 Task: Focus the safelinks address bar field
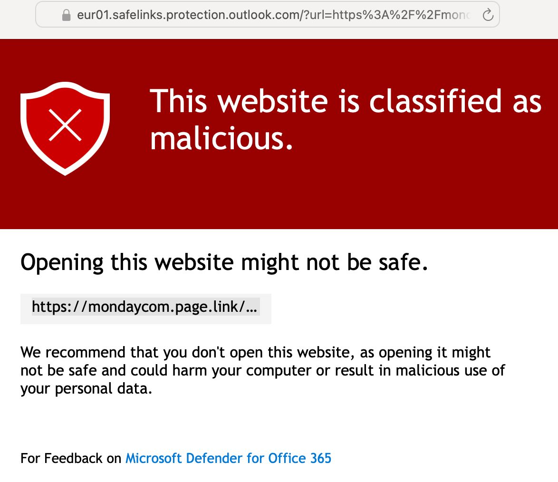pyautogui.click(x=267, y=15)
